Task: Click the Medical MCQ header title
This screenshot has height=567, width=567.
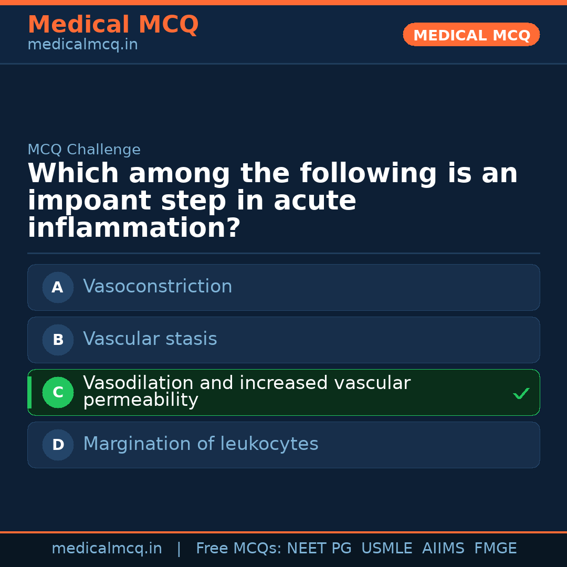Action: [x=113, y=25]
